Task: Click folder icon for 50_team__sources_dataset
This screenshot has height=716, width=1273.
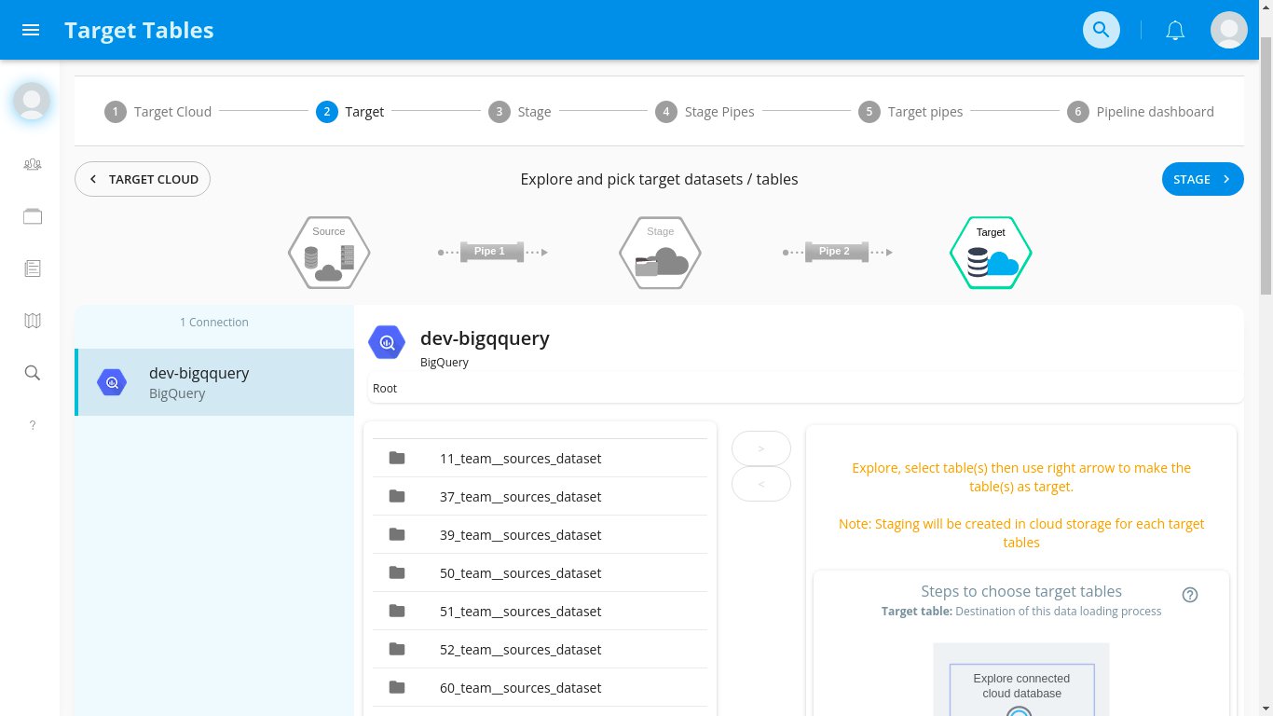Action: [x=397, y=572]
